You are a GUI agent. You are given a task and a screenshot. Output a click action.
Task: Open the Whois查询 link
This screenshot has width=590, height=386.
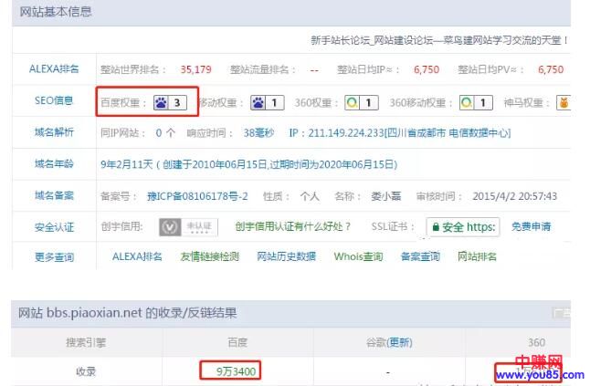pyautogui.click(x=358, y=256)
